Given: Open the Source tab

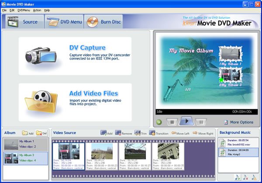Looking at the screenshot, I should pyautogui.click(x=25, y=22).
